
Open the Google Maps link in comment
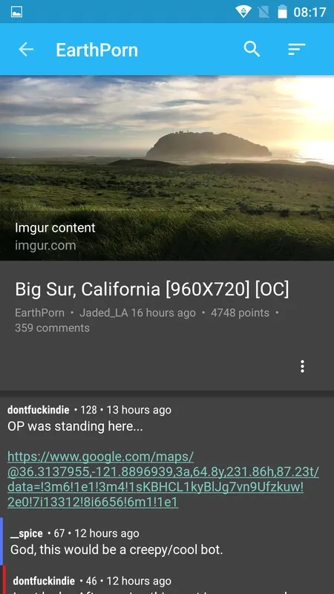[163, 479]
